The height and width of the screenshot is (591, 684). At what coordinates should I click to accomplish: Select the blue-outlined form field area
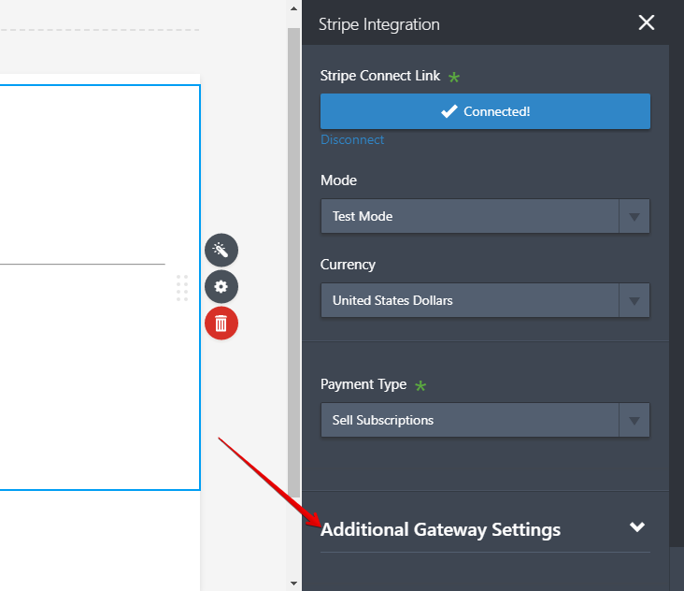[100, 288]
